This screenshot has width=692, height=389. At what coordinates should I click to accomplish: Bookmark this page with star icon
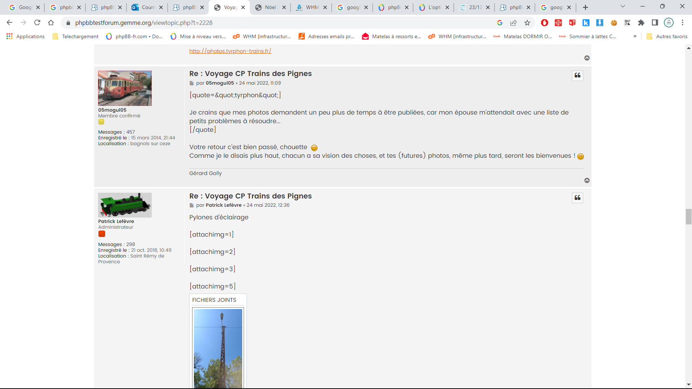pos(527,23)
